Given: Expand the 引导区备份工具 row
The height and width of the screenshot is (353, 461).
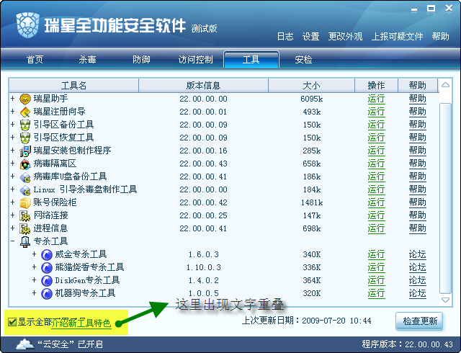Looking at the screenshot, I should coord(13,124).
